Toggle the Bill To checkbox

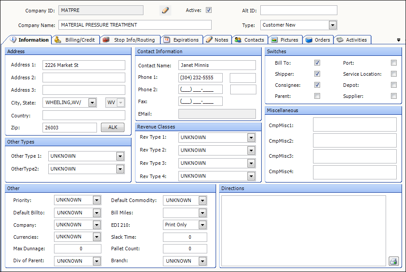coord(317,63)
